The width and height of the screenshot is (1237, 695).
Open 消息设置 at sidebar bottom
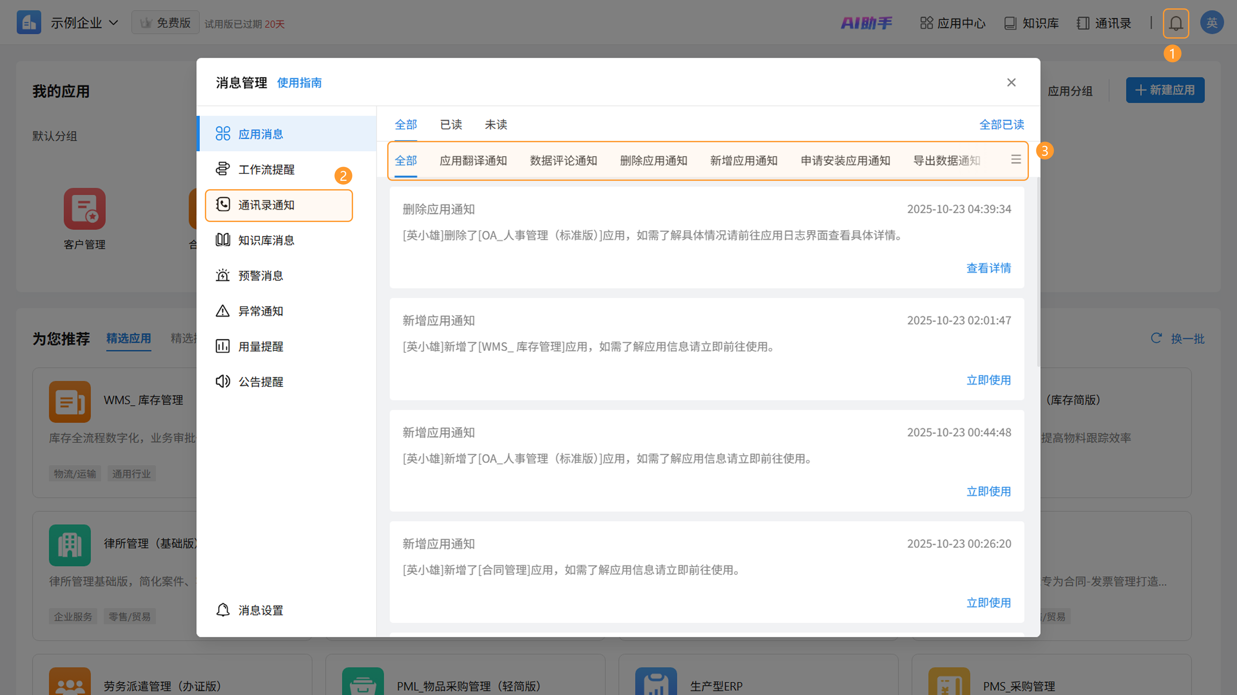(260, 610)
